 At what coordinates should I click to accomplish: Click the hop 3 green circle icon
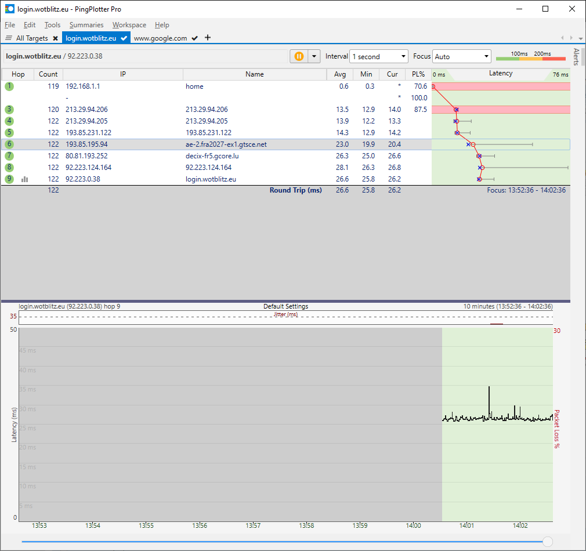click(9, 110)
